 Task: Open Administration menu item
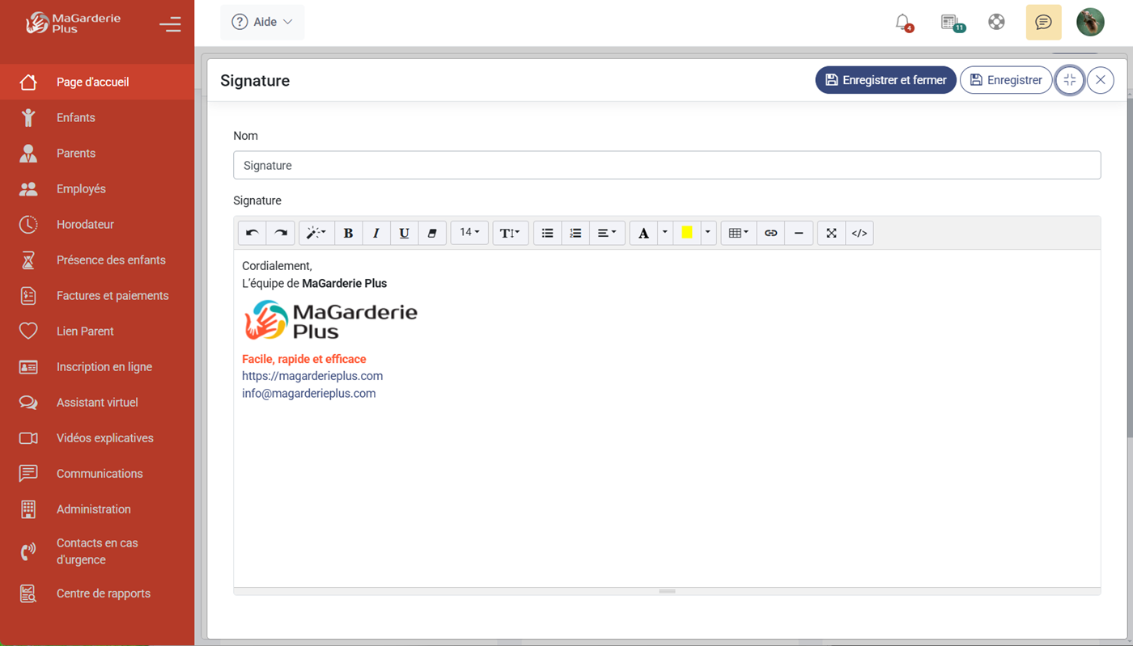tap(97, 509)
